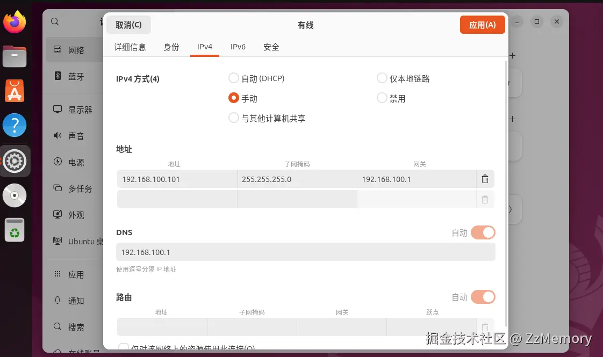Open the 电源 settings panel
The width and height of the screenshot is (603, 357).
click(76, 162)
